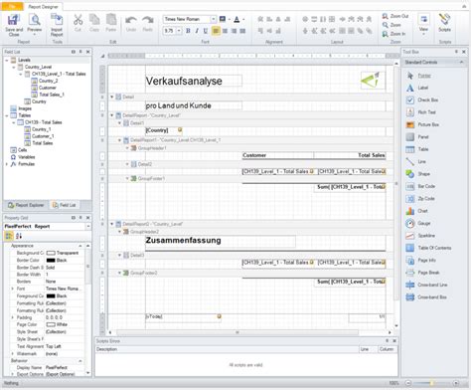Click the Border Color black swatch
This screenshot has width=471, height=390.
click(51, 261)
